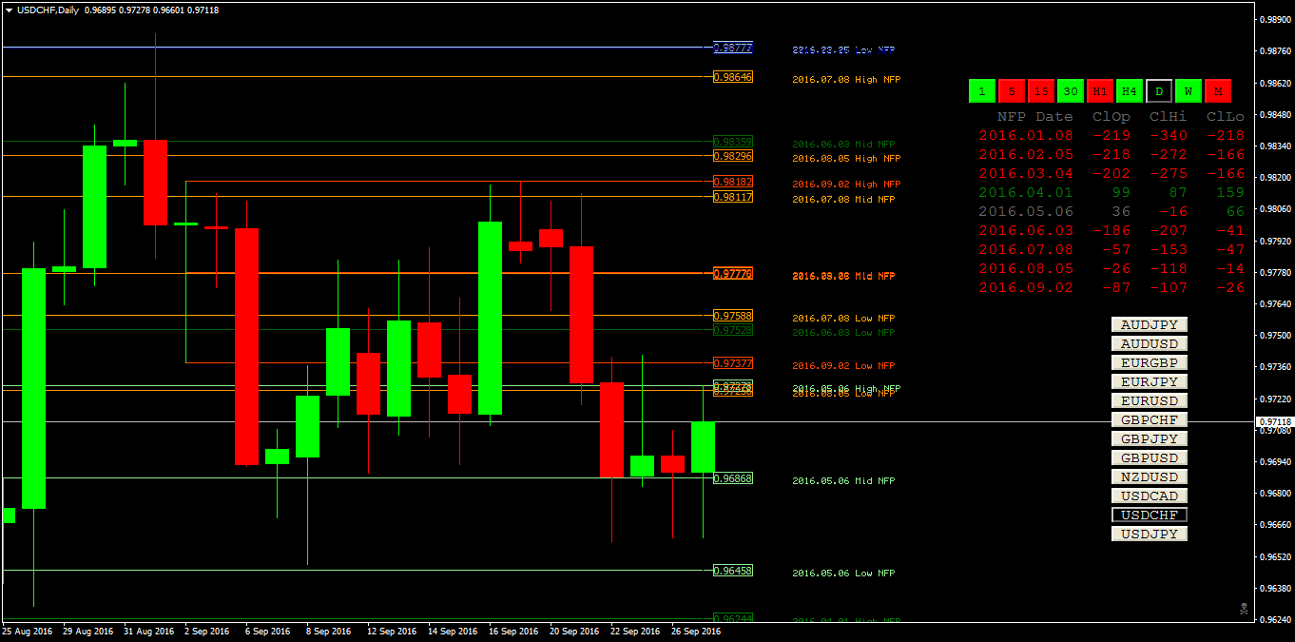Select the 5-minute timeframe
Screen dimensions: 1295x642
coord(1012,90)
